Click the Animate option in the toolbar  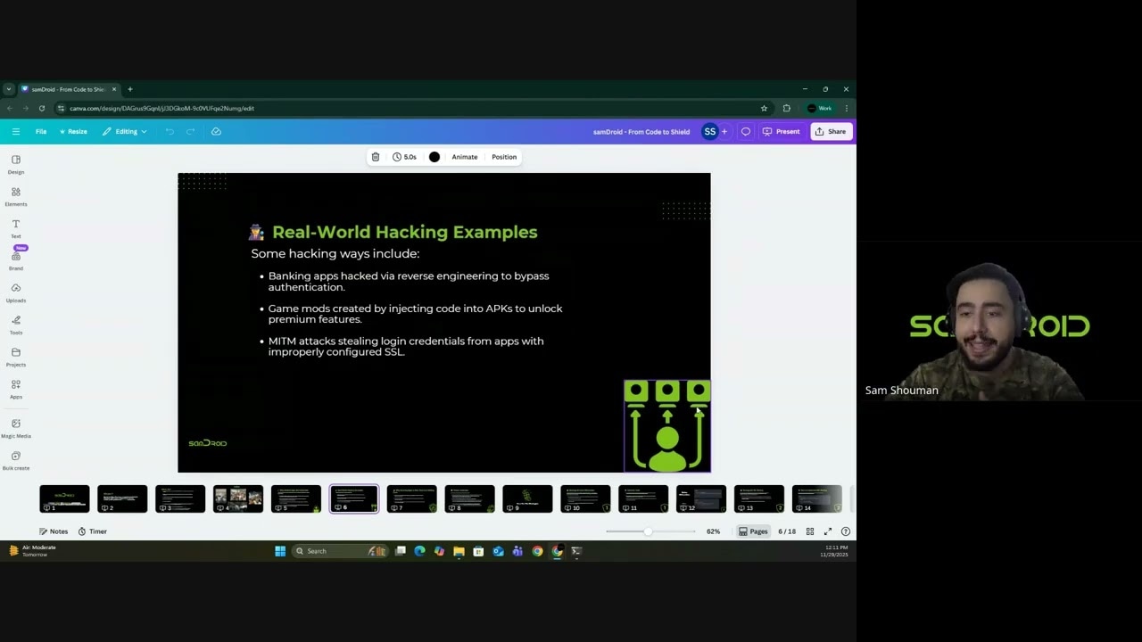(464, 157)
